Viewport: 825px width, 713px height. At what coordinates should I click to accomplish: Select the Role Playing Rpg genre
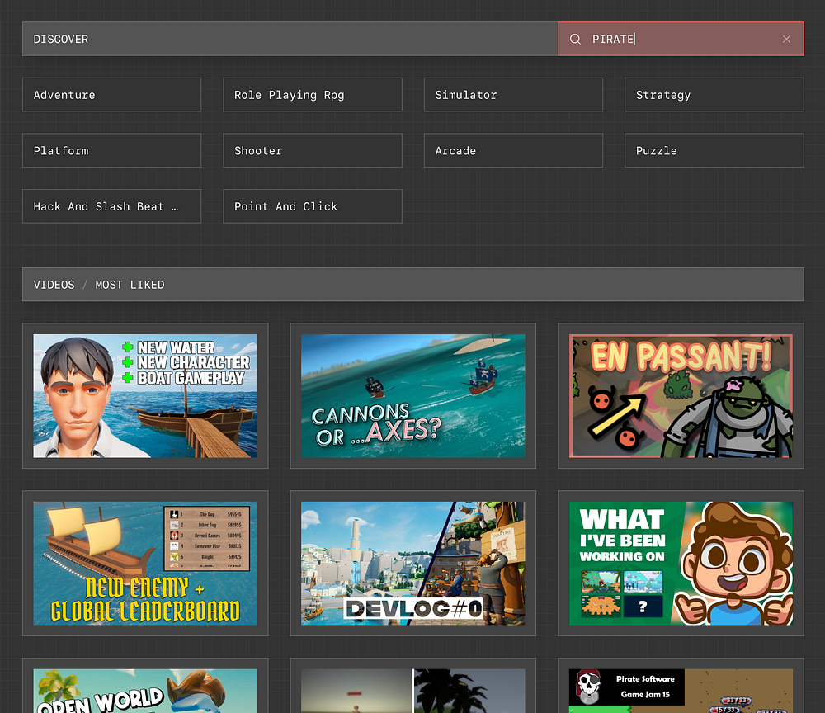coord(313,95)
